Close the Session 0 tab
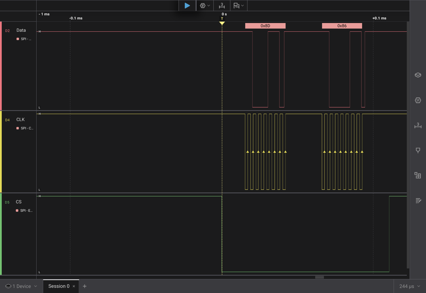The width and height of the screenshot is (426, 293). coord(74,286)
